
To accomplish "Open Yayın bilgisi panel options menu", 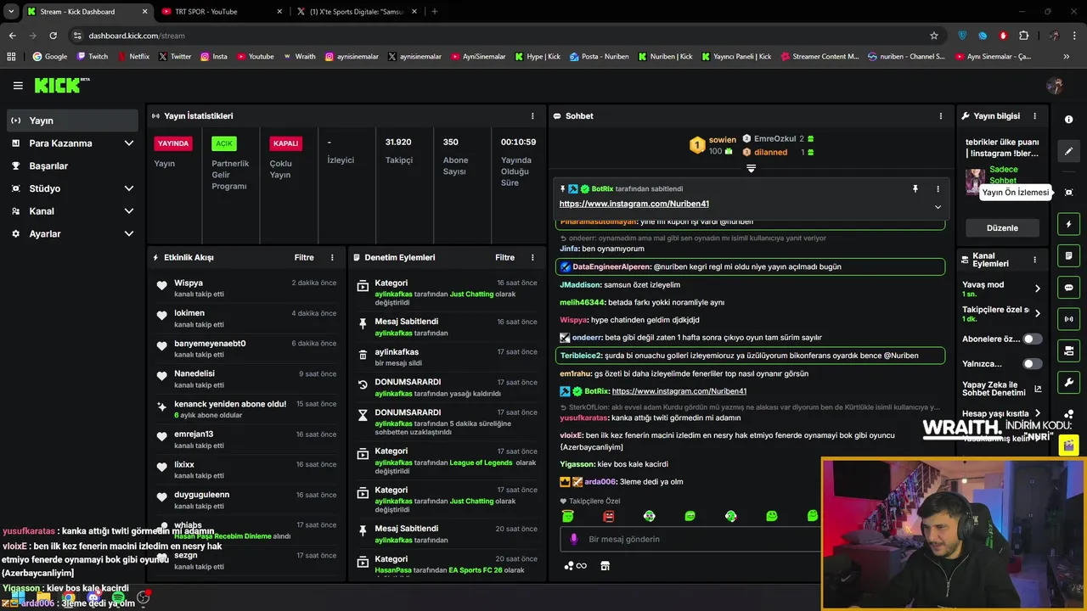I will point(1034,116).
